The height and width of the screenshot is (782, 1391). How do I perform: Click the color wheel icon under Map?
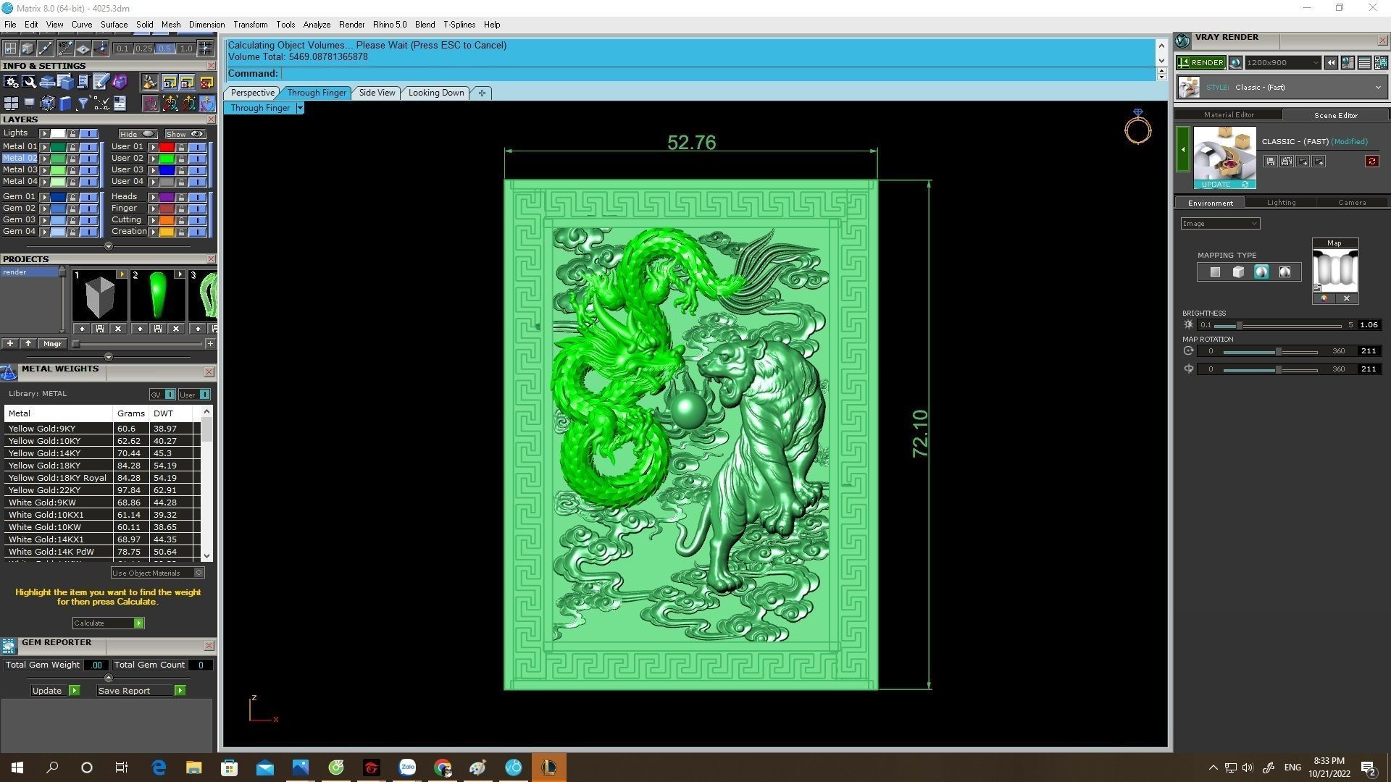click(1324, 298)
